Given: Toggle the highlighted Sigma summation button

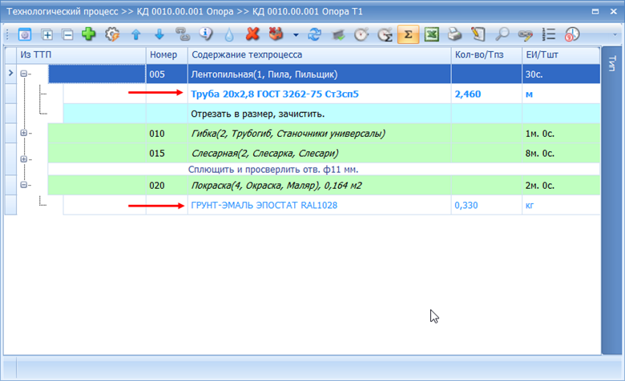Looking at the screenshot, I should (407, 34).
